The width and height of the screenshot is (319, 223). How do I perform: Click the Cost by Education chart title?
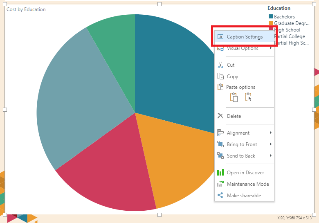26,9
